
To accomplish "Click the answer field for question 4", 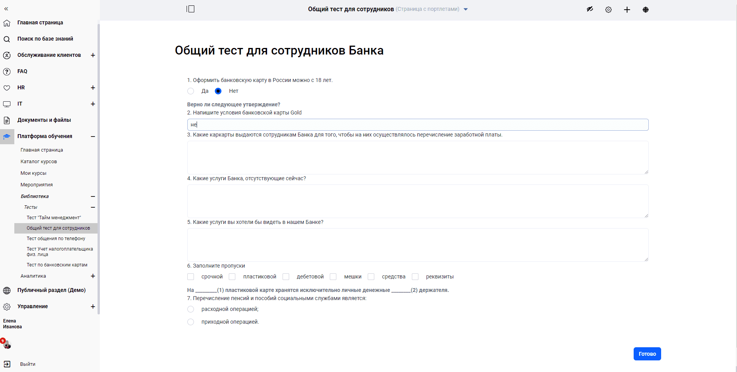I will 418,201.
